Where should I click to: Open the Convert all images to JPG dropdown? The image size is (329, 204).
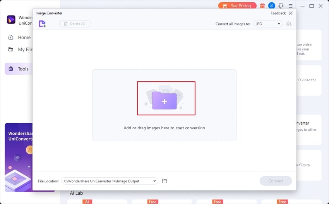pos(268,24)
